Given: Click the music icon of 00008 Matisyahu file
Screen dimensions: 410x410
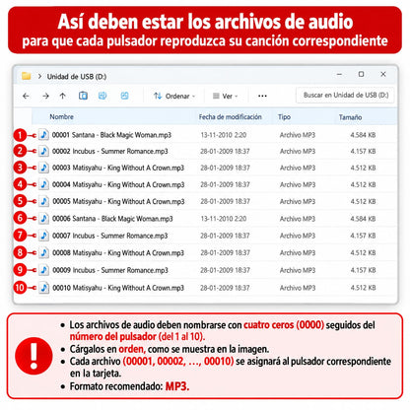Looking at the screenshot, I should coord(43,252).
